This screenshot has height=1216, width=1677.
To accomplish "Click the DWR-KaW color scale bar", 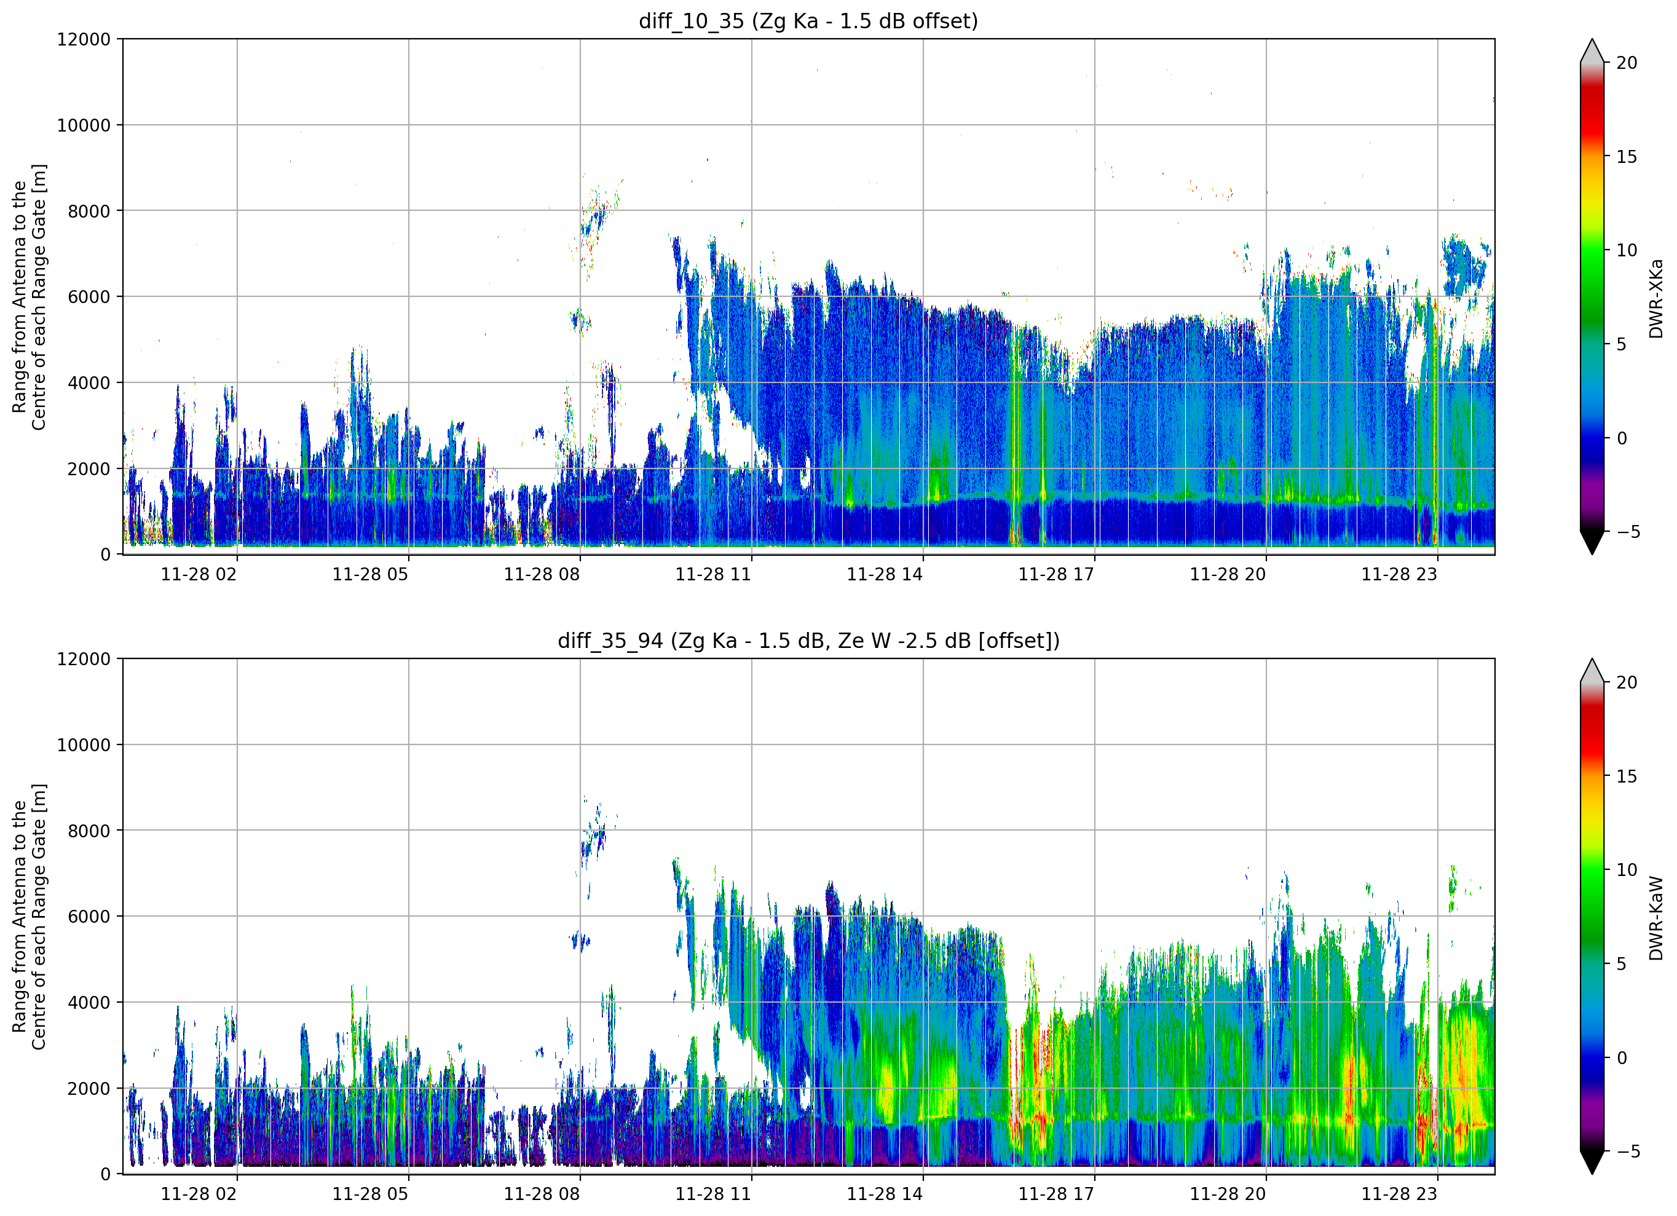I will click(x=1592, y=917).
